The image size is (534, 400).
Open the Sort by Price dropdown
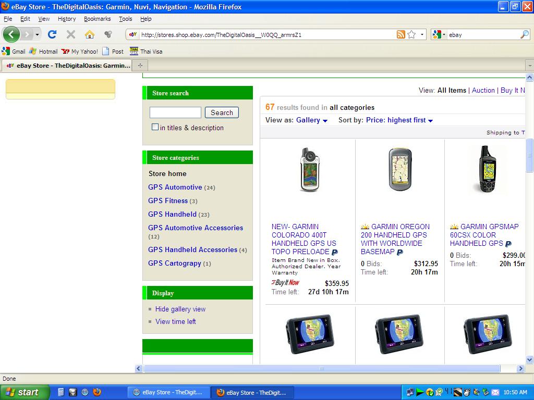[399, 120]
